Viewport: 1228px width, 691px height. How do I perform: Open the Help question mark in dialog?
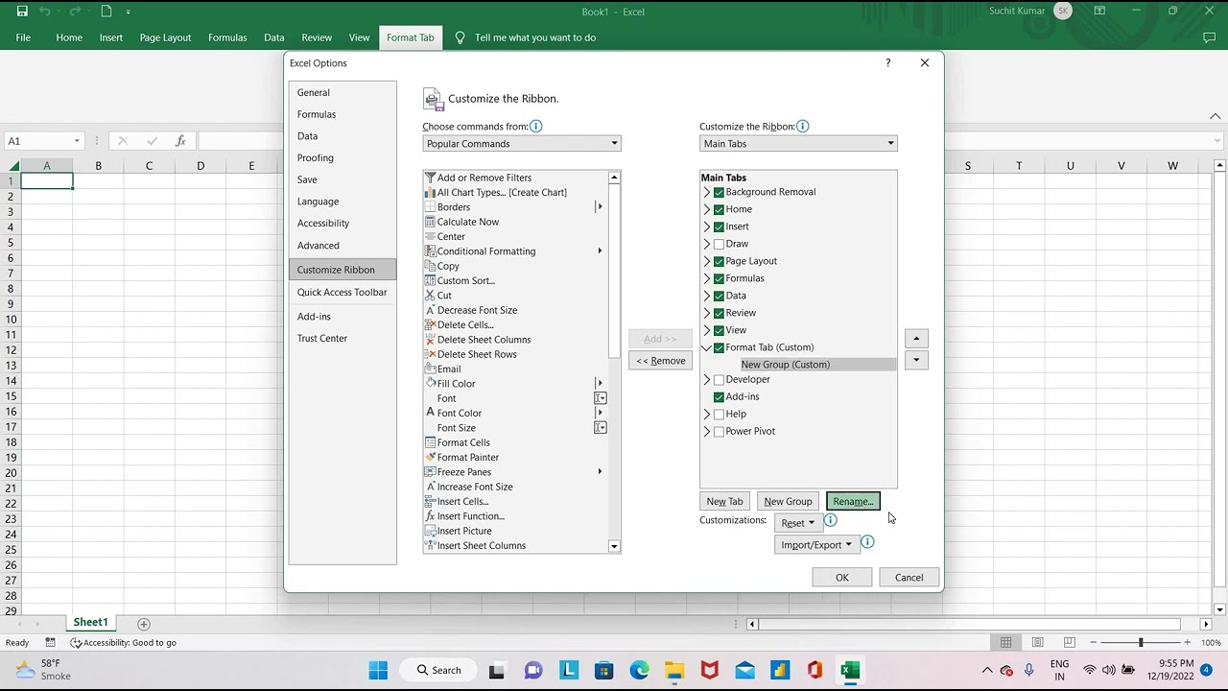click(x=887, y=62)
